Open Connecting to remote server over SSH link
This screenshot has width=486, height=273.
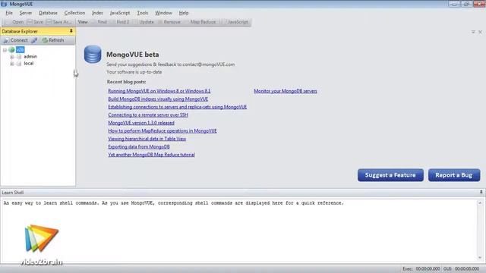148,115
